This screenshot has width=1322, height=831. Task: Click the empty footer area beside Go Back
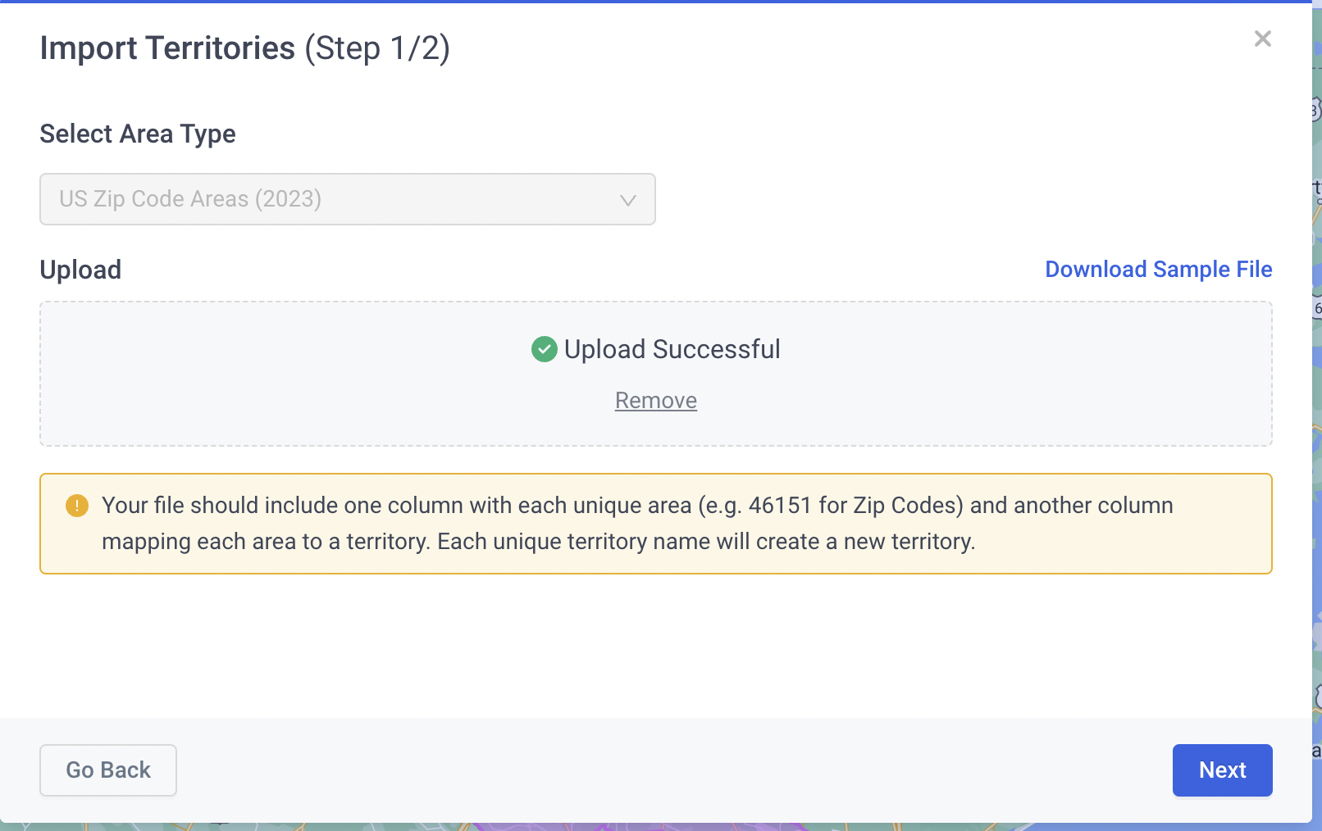tap(672, 770)
